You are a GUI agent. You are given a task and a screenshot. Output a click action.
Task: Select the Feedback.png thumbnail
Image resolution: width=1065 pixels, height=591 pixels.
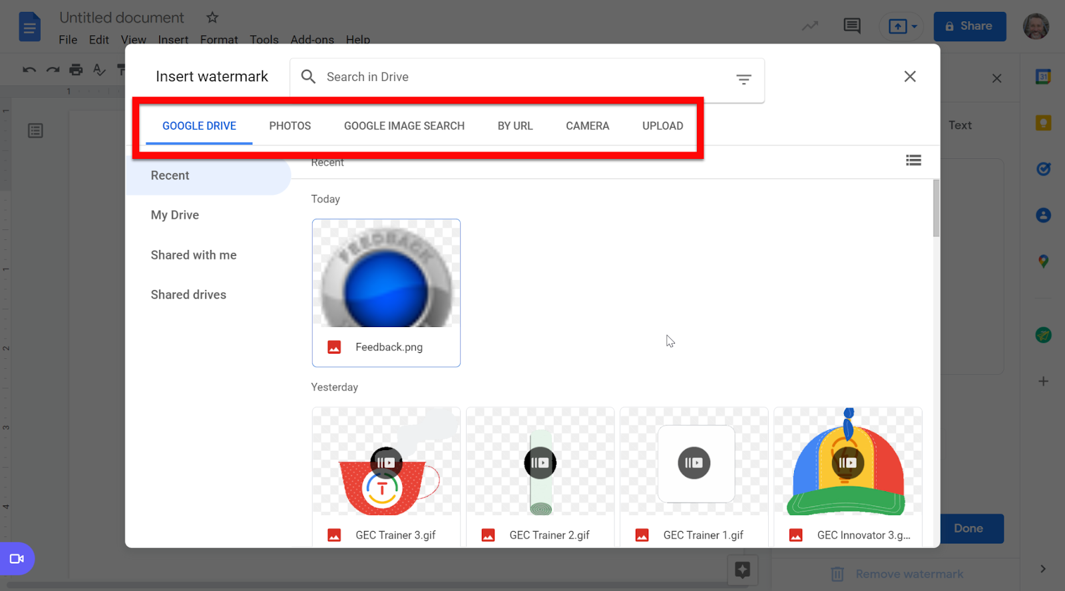click(x=386, y=293)
